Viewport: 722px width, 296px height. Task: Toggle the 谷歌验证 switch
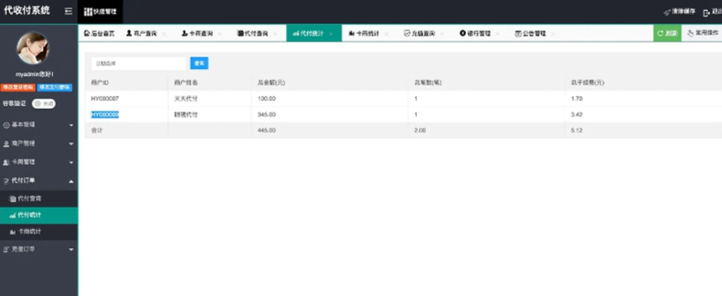[x=44, y=104]
